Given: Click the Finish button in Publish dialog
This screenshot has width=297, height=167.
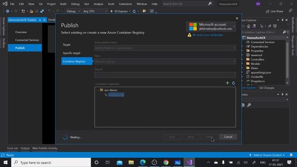Looking at the screenshot, I should click(x=209, y=137).
